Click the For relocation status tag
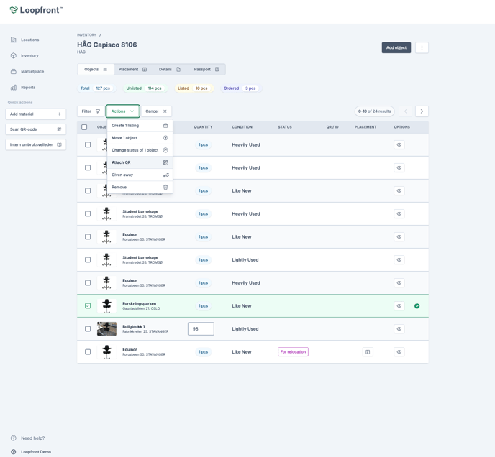The image size is (495, 457). click(293, 351)
